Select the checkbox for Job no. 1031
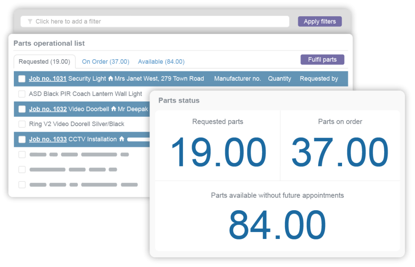The width and height of the screenshot is (415, 267). [x=21, y=79]
